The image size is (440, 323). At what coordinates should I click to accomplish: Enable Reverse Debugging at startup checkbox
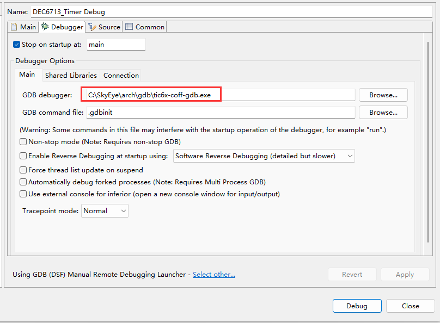coord(23,156)
